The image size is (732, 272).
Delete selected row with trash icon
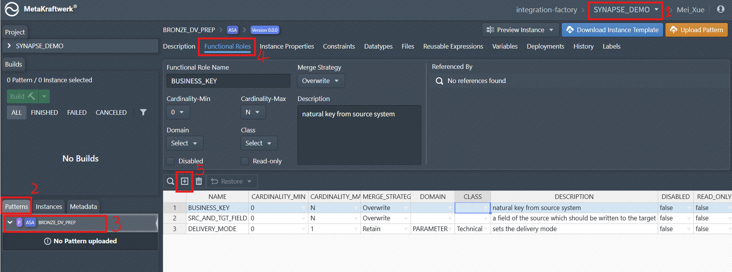click(199, 181)
